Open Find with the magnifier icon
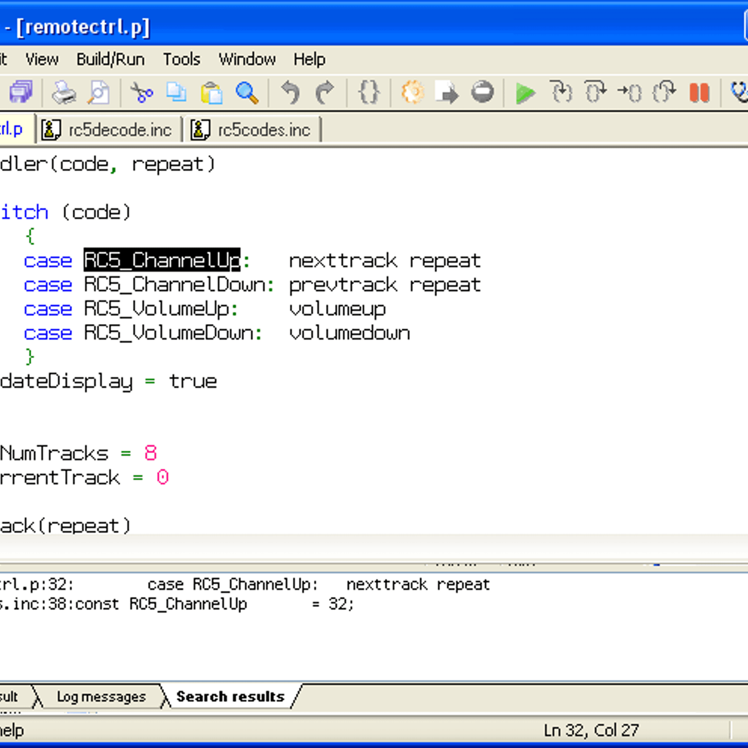Viewport: 748px width, 748px height. (x=247, y=93)
